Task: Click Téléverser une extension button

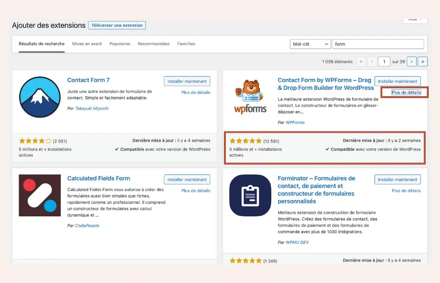Action: coord(117,25)
